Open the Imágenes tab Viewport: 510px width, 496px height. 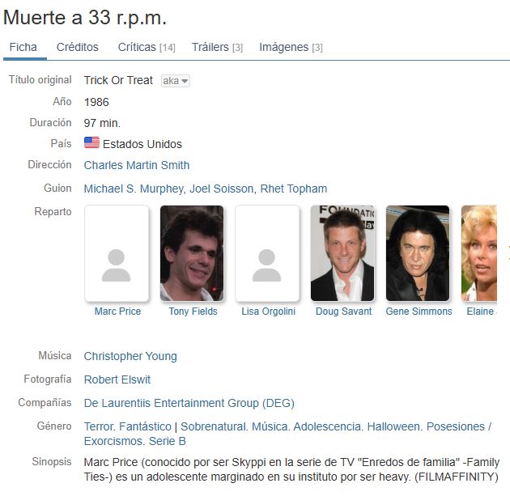291,47
